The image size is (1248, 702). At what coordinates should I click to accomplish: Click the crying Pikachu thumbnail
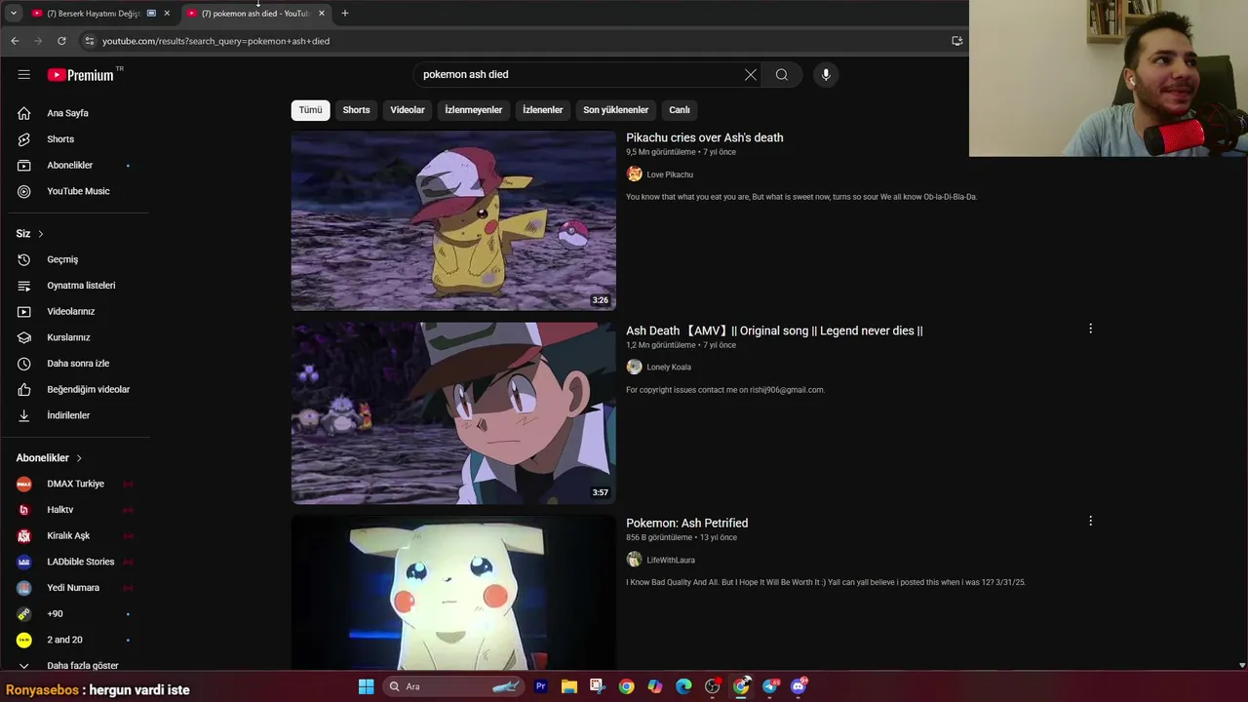click(x=453, y=593)
